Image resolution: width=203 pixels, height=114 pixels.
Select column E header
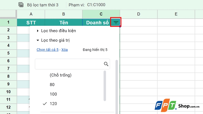pyautogui.click(x=176, y=14)
